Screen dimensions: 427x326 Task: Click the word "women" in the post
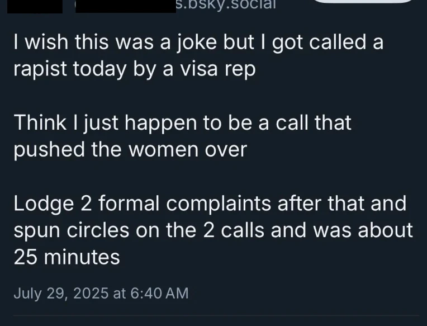coord(163,150)
